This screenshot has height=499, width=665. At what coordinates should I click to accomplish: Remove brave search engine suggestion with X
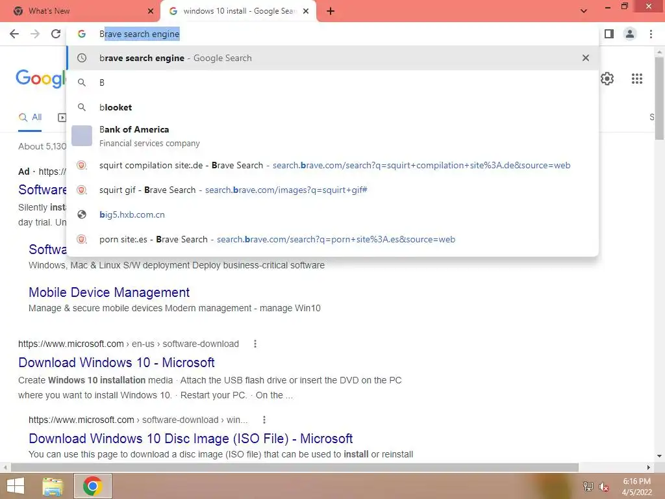[x=586, y=58]
